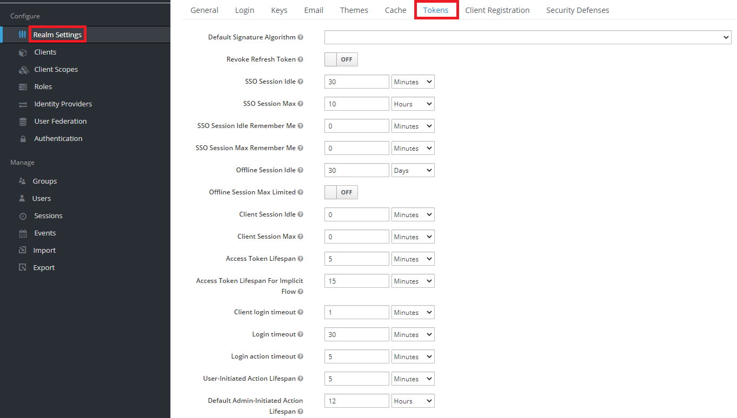737x418 pixels.
Task: Select the Tokens tab
Action: pos(436,10)
